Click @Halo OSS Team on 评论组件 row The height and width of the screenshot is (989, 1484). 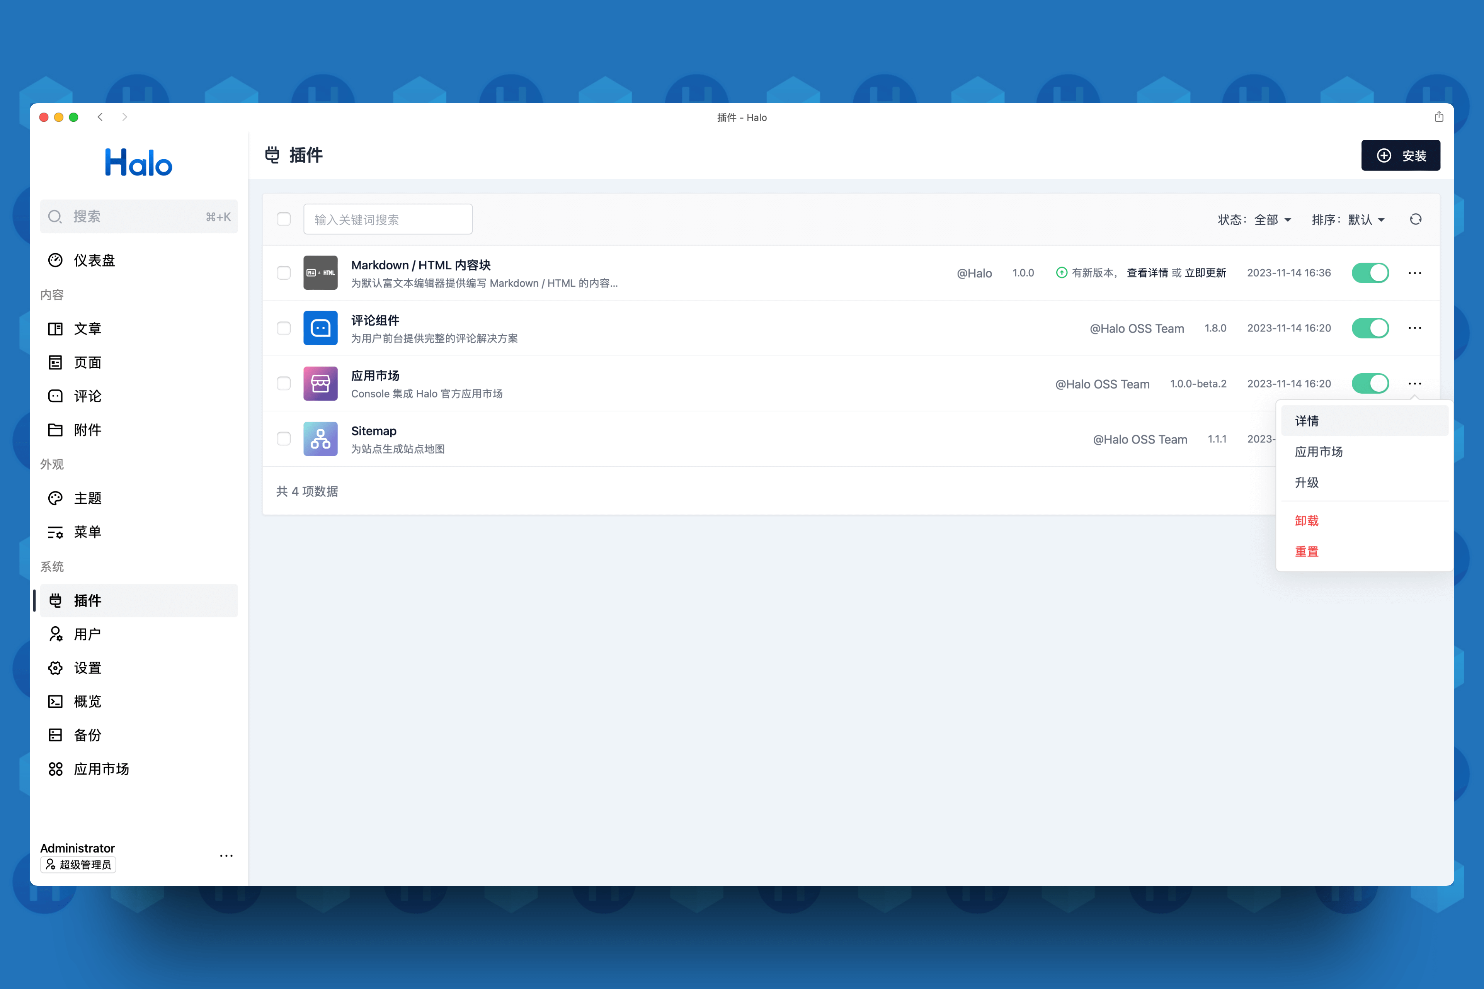point(1137,329)
